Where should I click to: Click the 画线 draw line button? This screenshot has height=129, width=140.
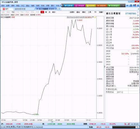click(x=84, y=12)
